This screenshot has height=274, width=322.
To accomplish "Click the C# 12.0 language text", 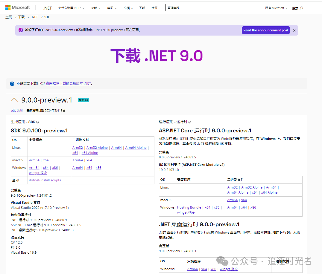I will tap(17, 242).
